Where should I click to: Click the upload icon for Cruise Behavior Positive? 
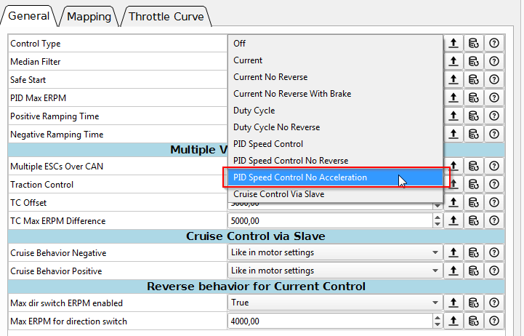pos(454,271)
